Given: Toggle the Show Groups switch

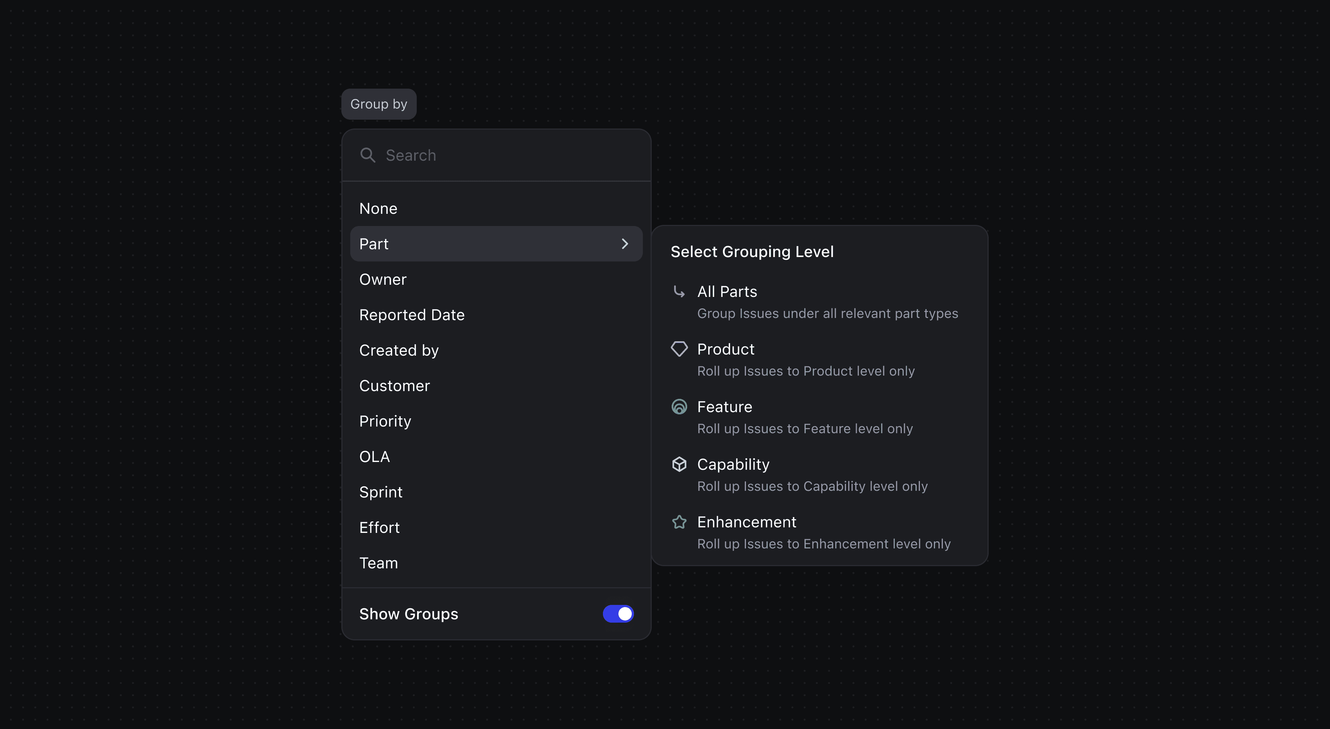Looking at the screenshot, I should pos(618,614).
